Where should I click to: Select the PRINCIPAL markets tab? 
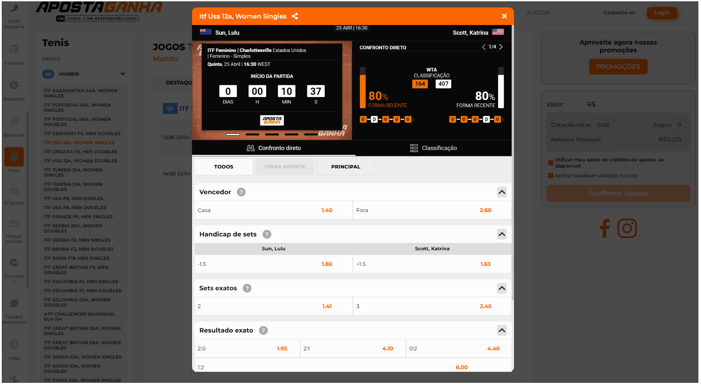coord(346,167)
